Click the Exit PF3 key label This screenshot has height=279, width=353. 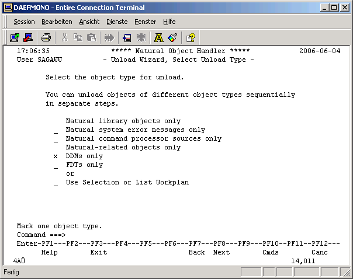point(99,253)
